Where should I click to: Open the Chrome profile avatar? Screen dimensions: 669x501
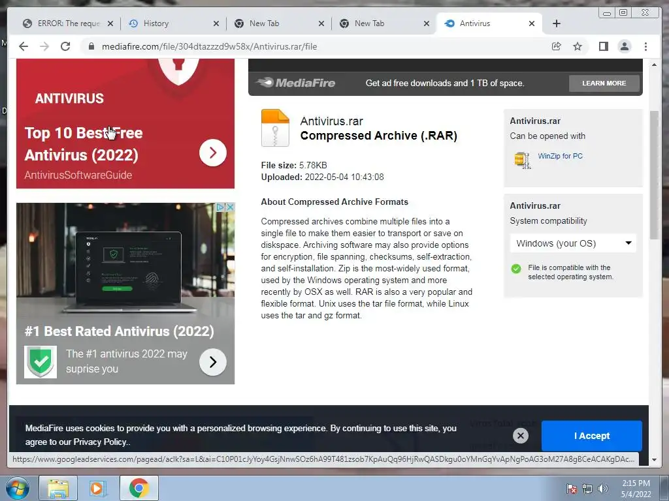coord(624,46)
